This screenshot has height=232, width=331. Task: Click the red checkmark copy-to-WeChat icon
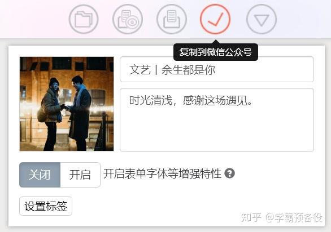[x=215, y=19]
